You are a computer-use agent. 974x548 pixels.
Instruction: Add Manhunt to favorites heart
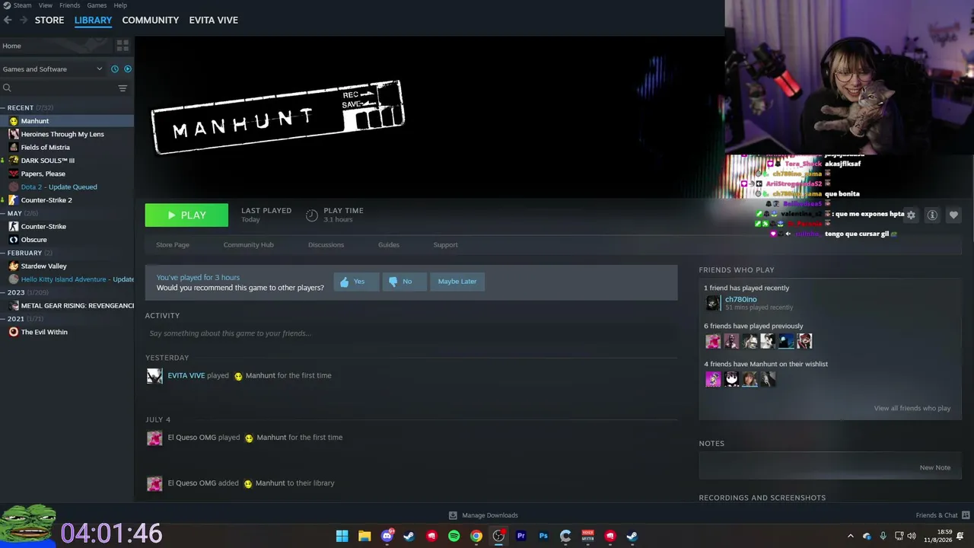tap(953, 215)
